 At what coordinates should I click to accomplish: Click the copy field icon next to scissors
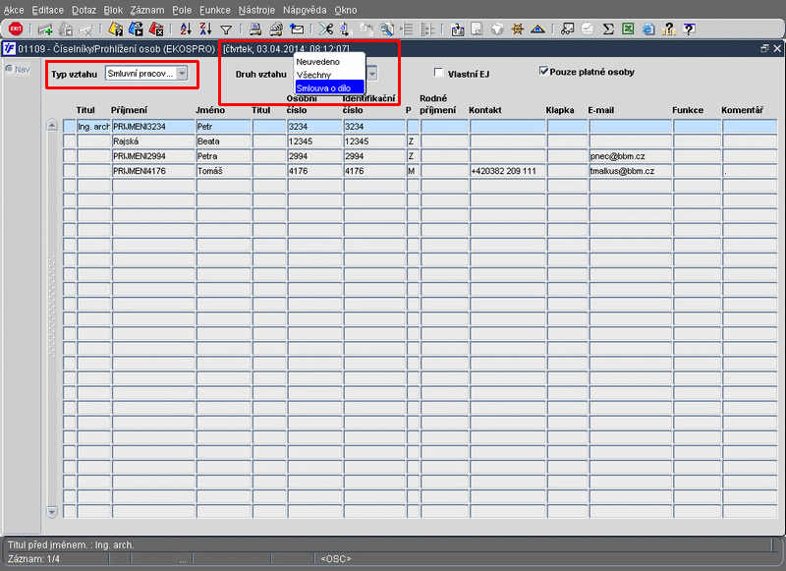[346, 29]
